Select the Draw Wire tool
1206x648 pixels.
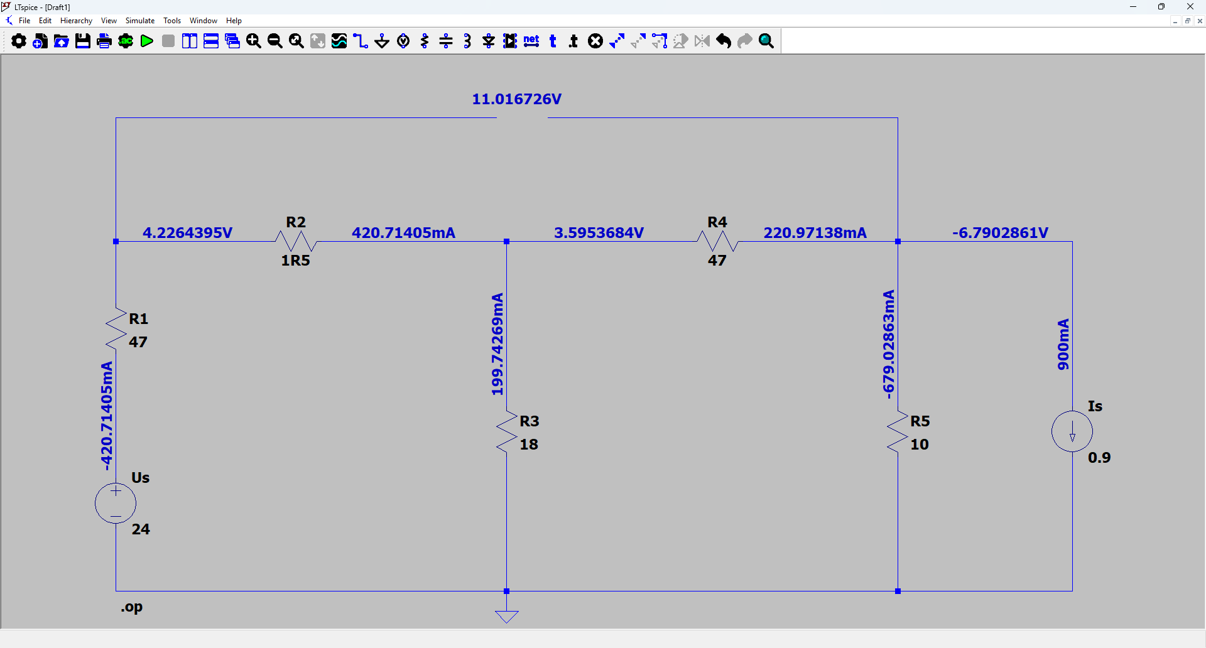pyautogui.click(x=361, y=41)
